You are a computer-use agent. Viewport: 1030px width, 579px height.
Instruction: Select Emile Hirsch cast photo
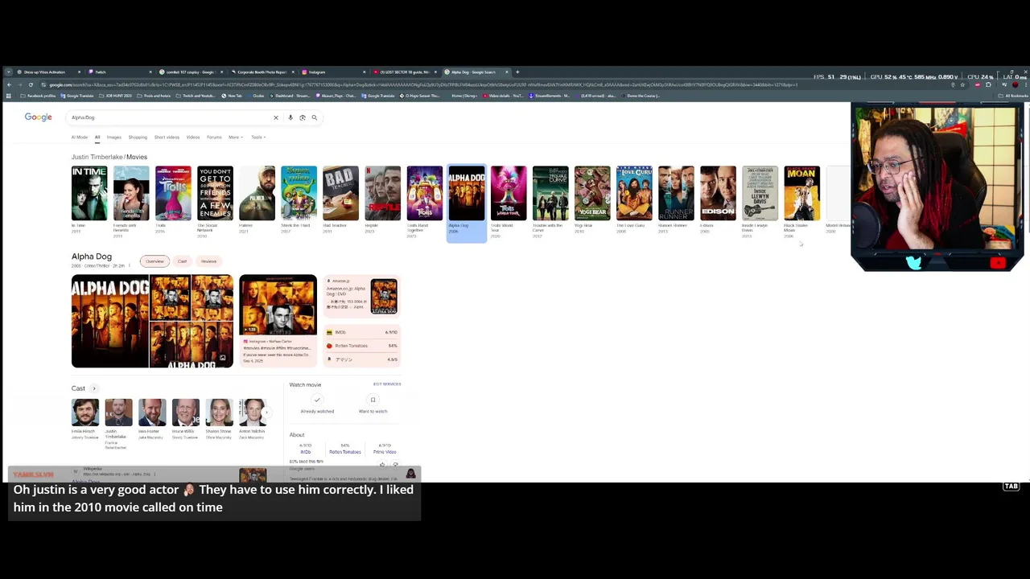pyautogui.click(x=85, y=413)
